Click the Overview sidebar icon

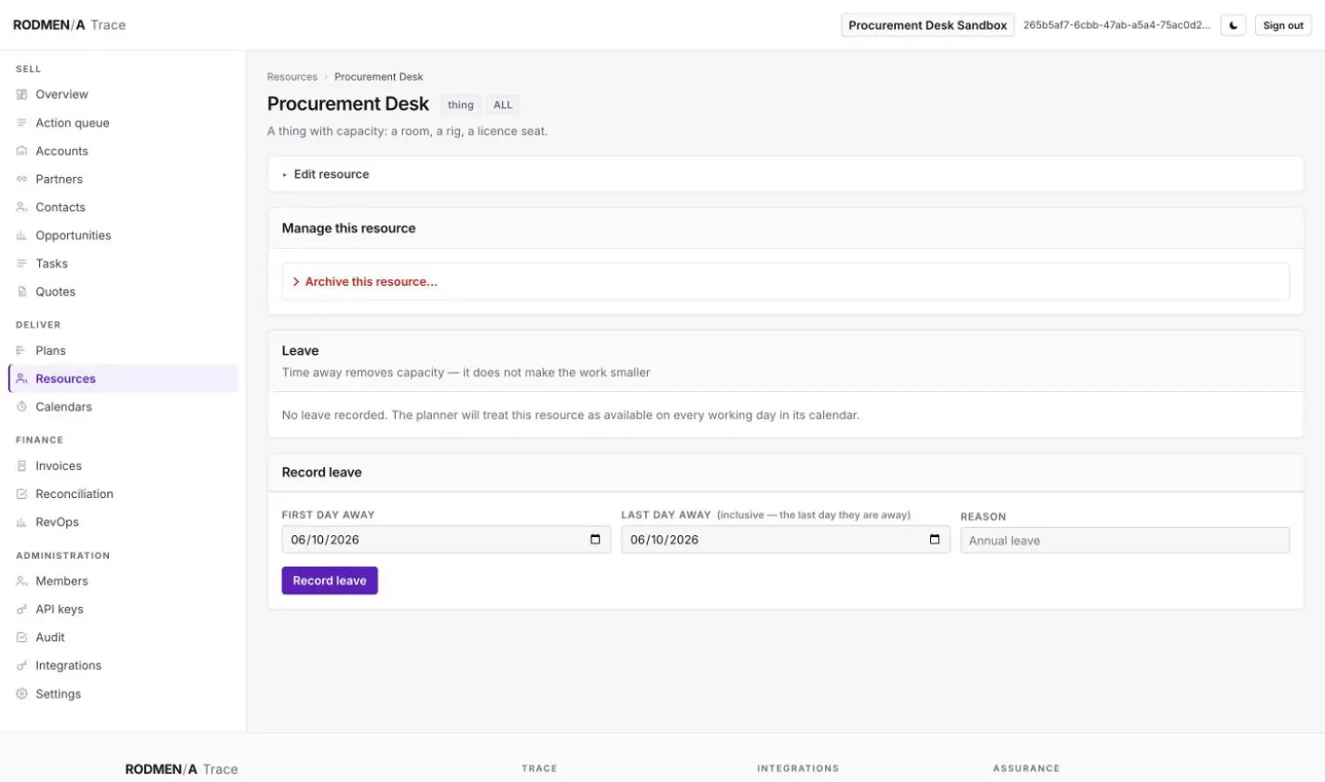click(22, 94)
